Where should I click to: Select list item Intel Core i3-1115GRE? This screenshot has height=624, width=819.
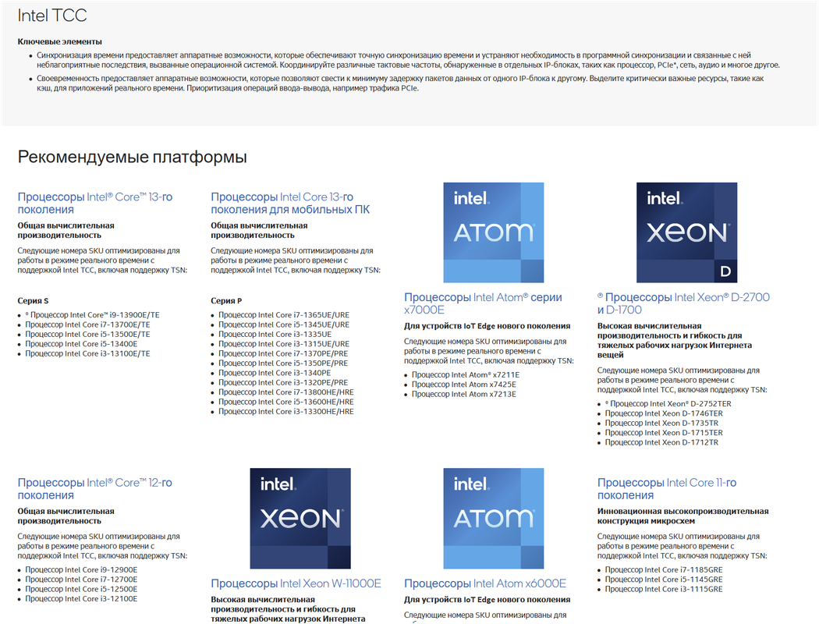tap(664, 589)
